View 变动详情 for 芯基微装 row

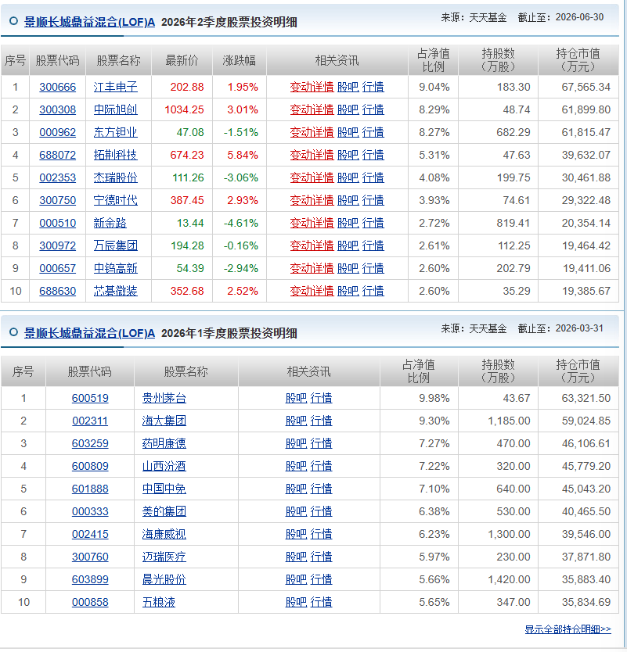312,291
